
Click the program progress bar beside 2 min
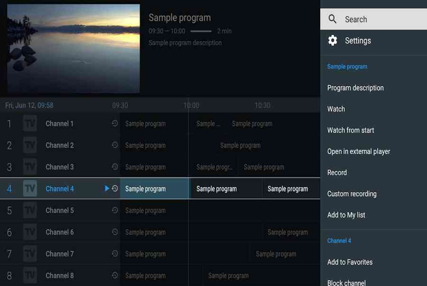[x=201, y=31]
